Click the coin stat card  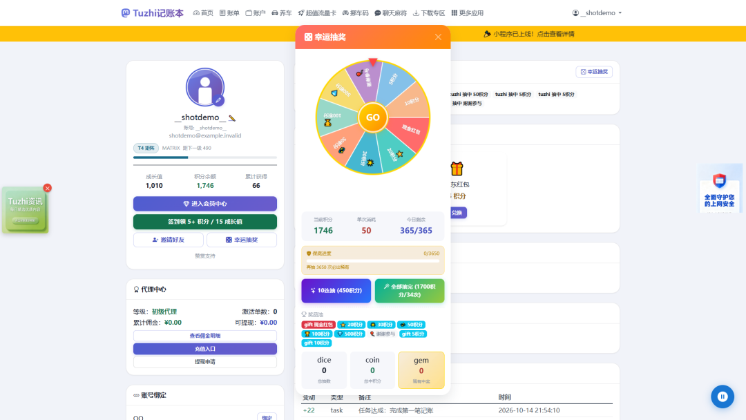(372, 370)
